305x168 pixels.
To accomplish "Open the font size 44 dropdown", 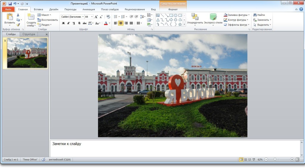I will tap(92, 17).
